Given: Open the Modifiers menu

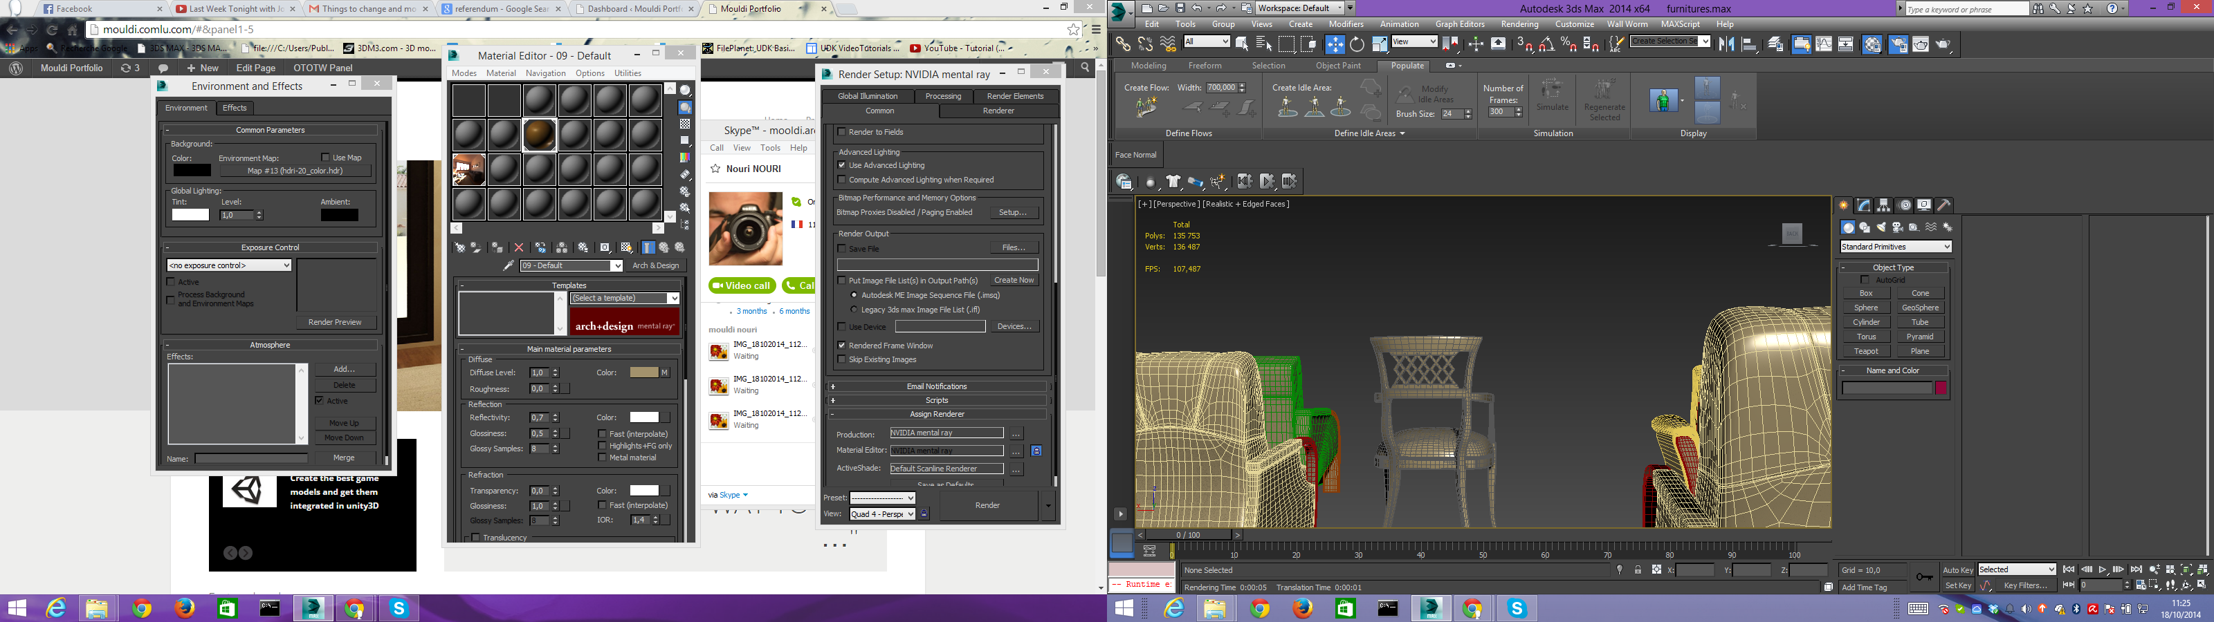Looking at the screenshot, I should (1346, 24).
